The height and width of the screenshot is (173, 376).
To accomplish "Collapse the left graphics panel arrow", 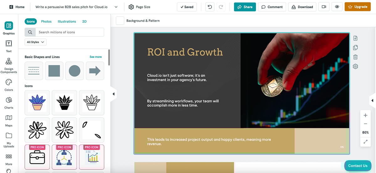I will click(113, 94).
